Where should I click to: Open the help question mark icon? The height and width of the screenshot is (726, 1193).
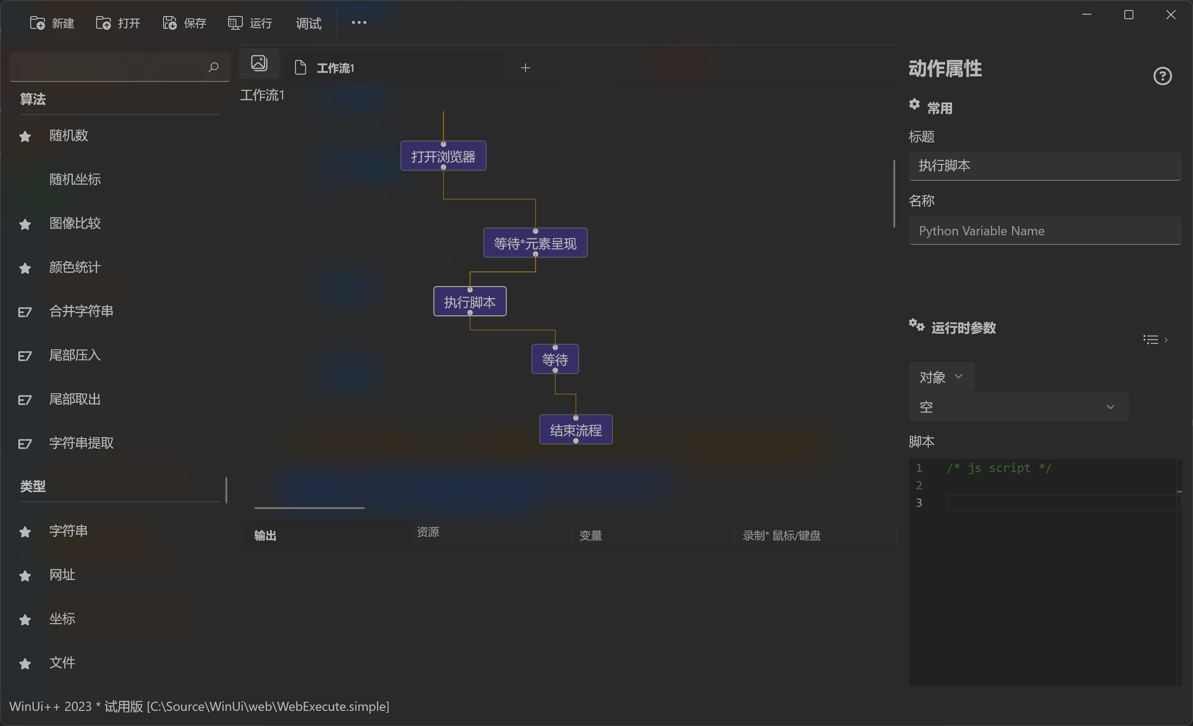(x=1162, y=76)
